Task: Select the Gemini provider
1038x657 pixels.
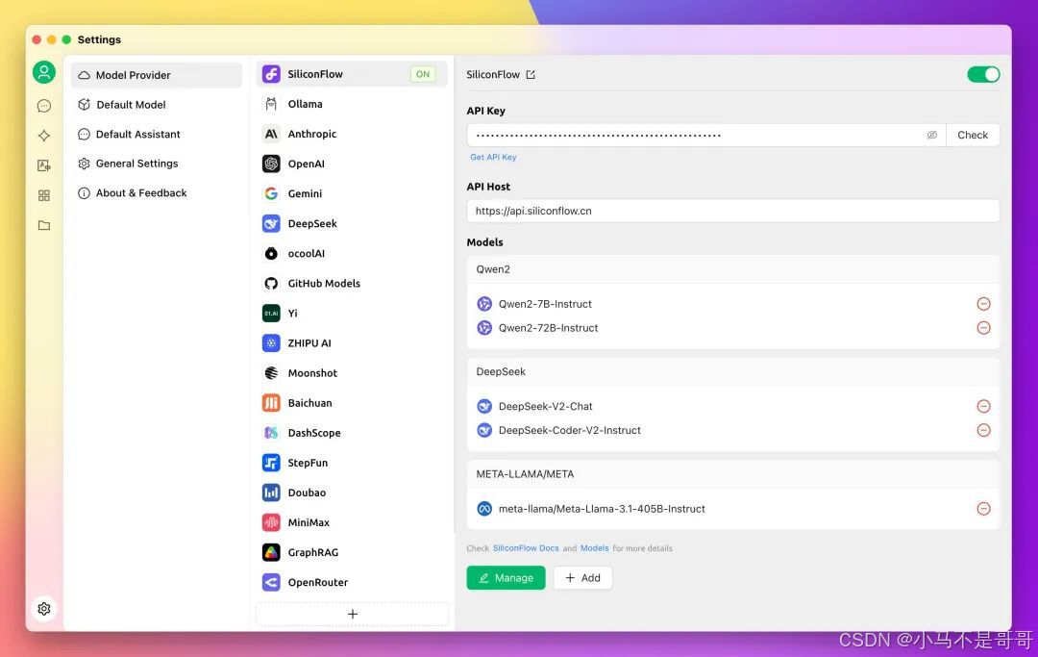Action: click(352, 193)
